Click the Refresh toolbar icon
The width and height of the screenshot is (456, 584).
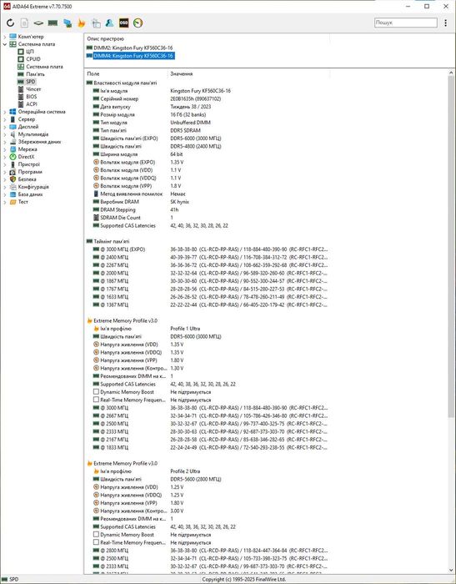(x=11, y=23)
